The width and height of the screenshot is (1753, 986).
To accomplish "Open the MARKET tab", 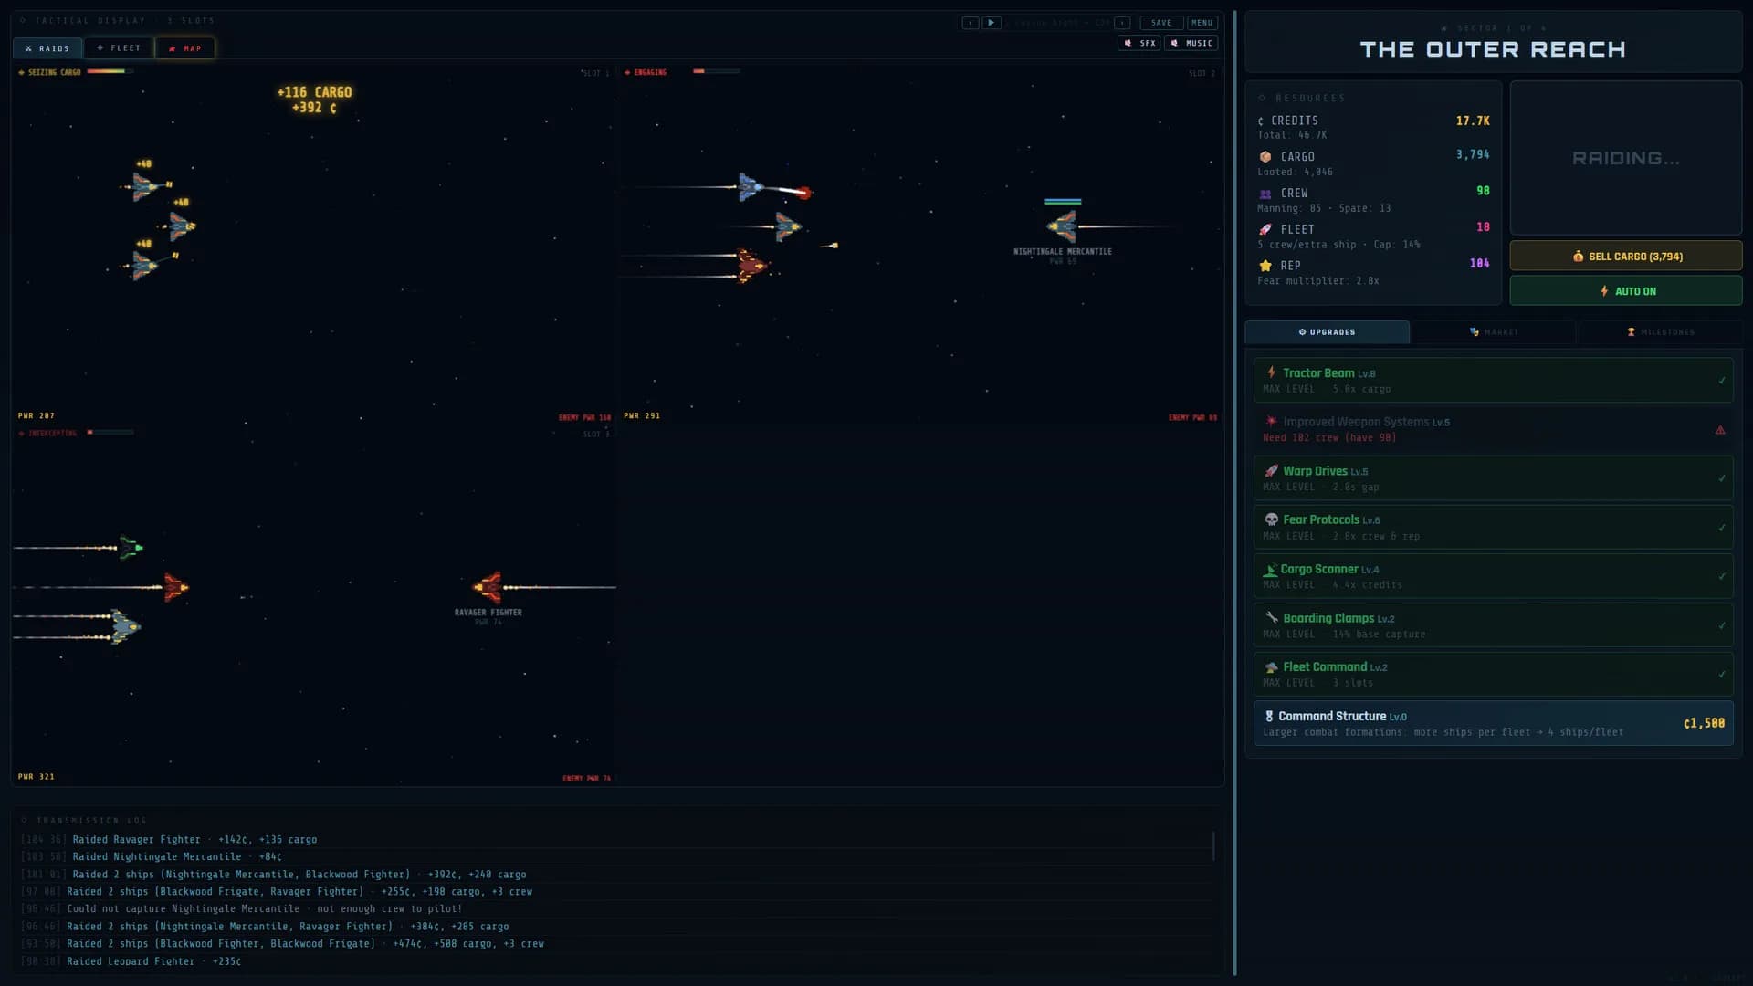I will coord(1494,332).
